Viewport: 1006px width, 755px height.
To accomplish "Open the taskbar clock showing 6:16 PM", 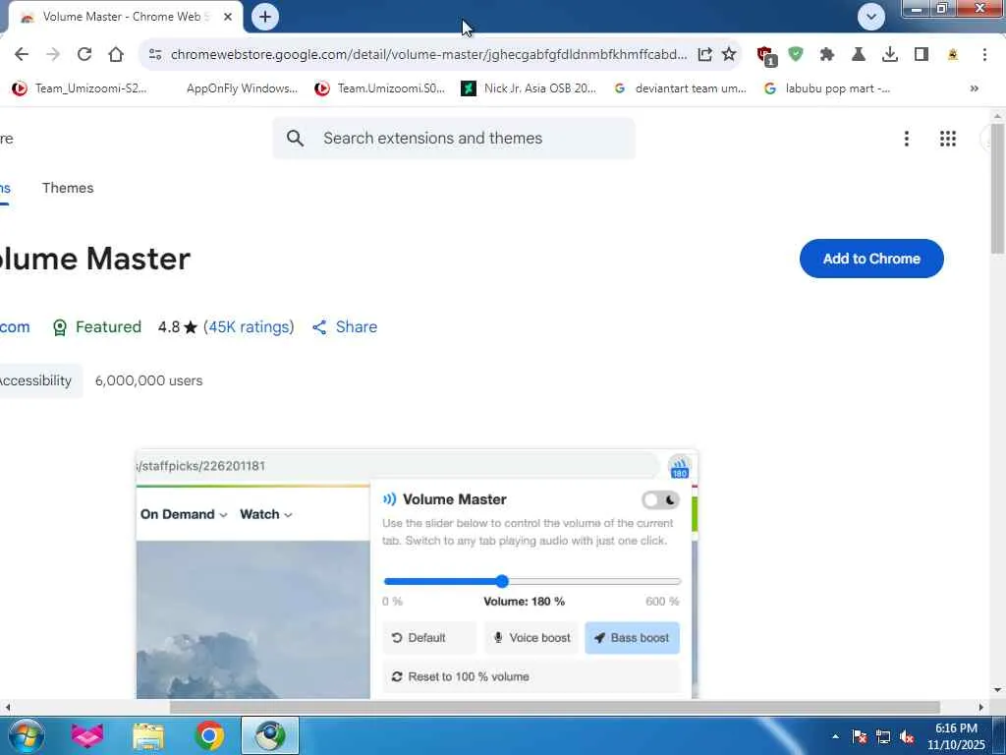I will (956, 736).
